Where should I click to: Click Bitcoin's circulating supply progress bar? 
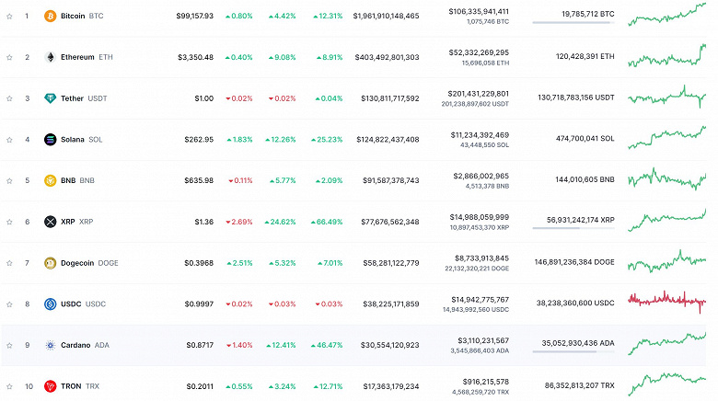coord(573,23)
